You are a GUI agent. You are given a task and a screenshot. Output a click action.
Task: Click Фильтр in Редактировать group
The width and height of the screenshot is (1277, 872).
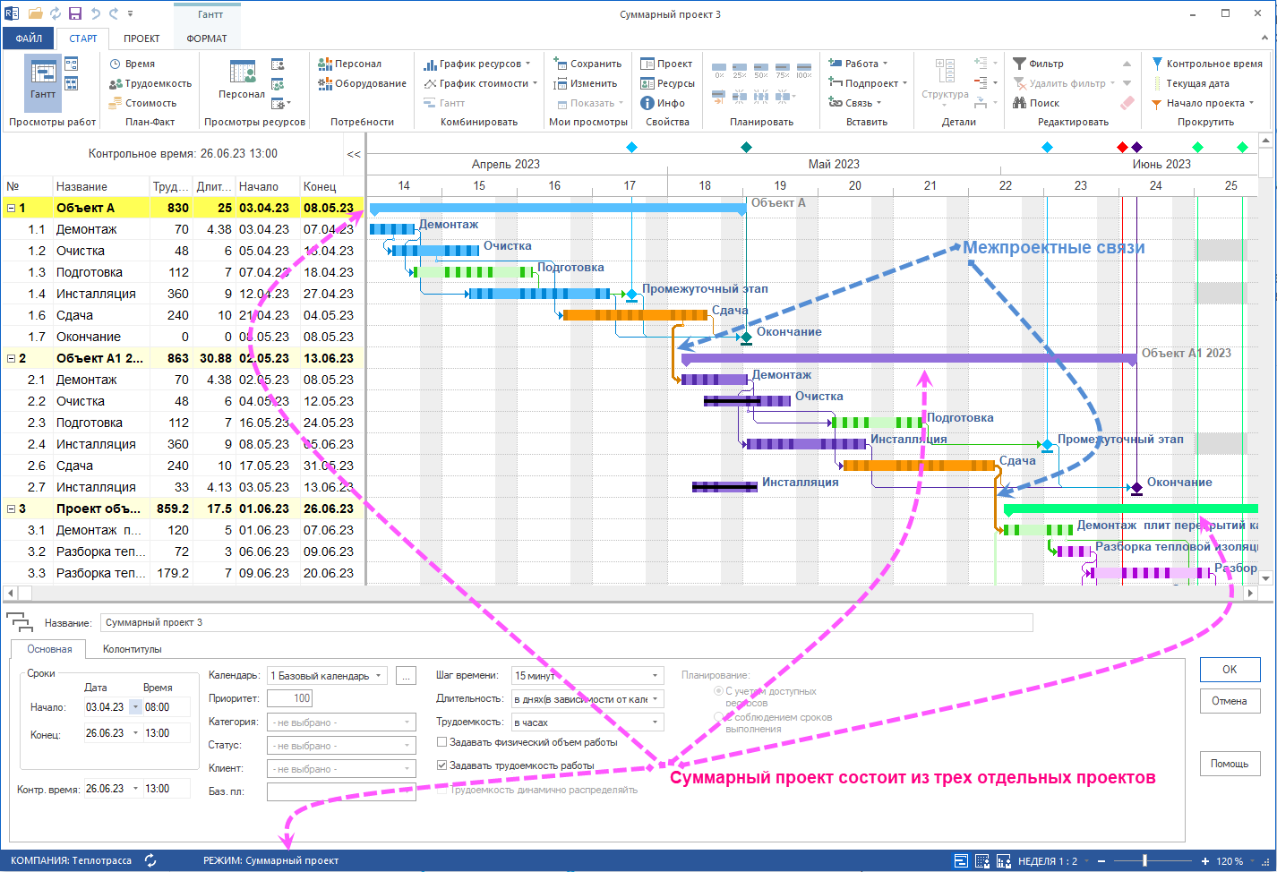pyautogui.click(x=1039, y=64)
